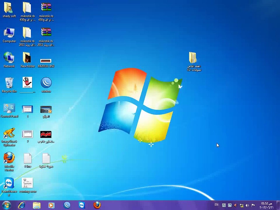280x210 pixels.
Task: Launch Firefox from the taskbar
Action: (x=97, y=205)
